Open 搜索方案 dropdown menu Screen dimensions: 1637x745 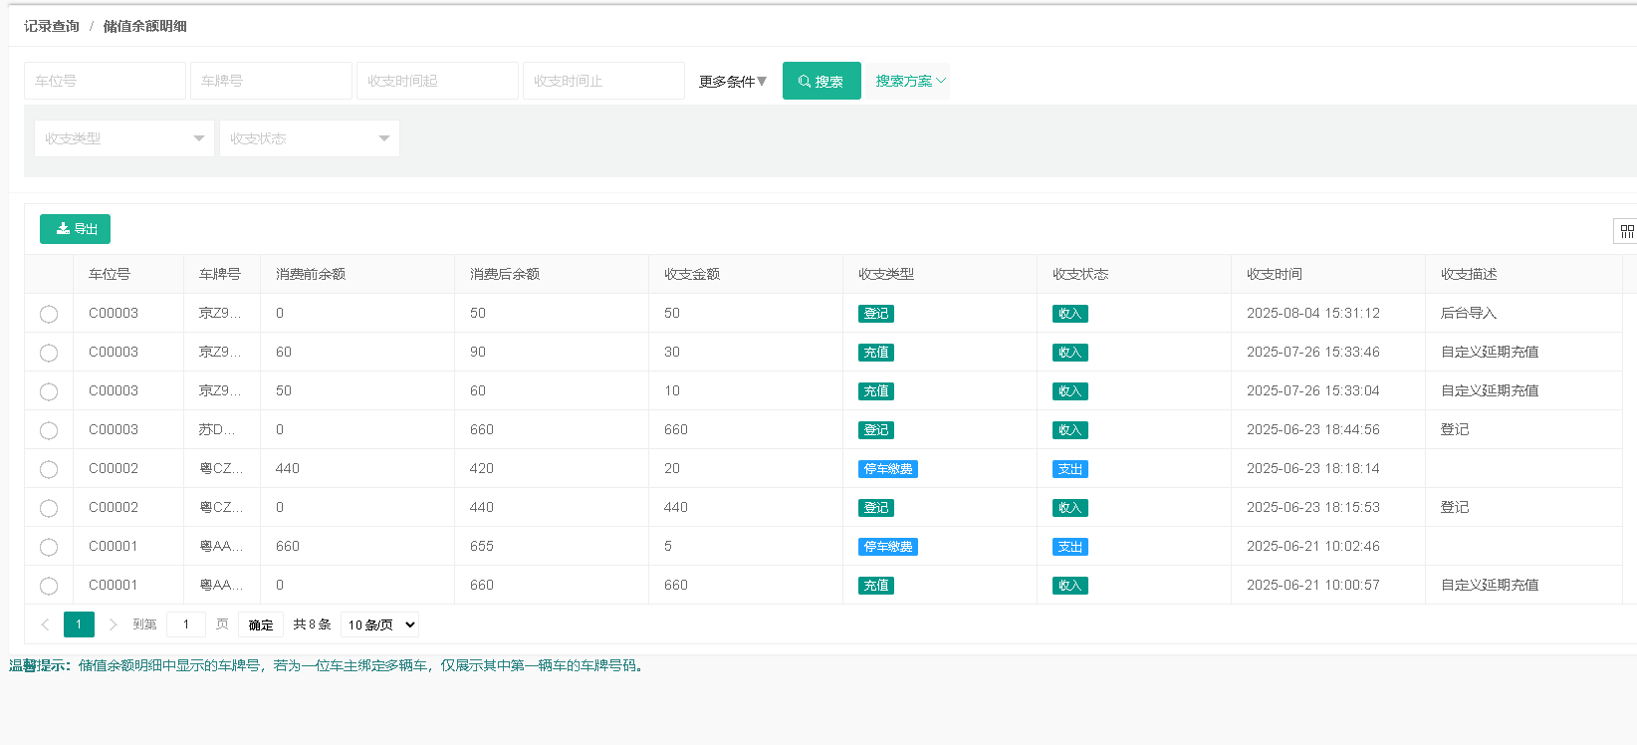(x=910, y=81)
